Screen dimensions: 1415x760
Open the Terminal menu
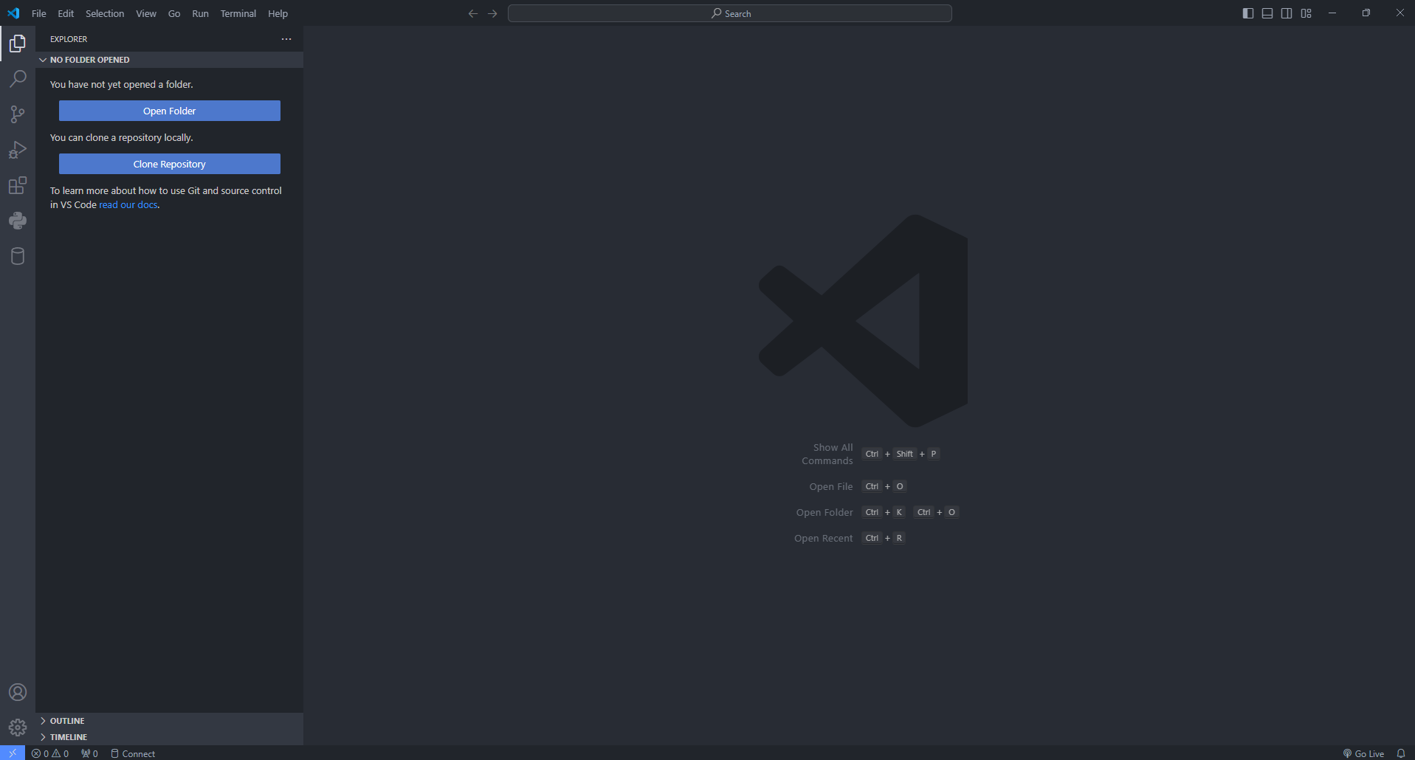click(238, 13)
